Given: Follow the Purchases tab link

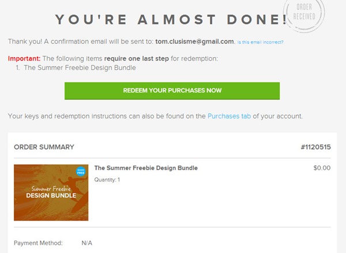Looking at the screenshot, I should click(229, 116).
